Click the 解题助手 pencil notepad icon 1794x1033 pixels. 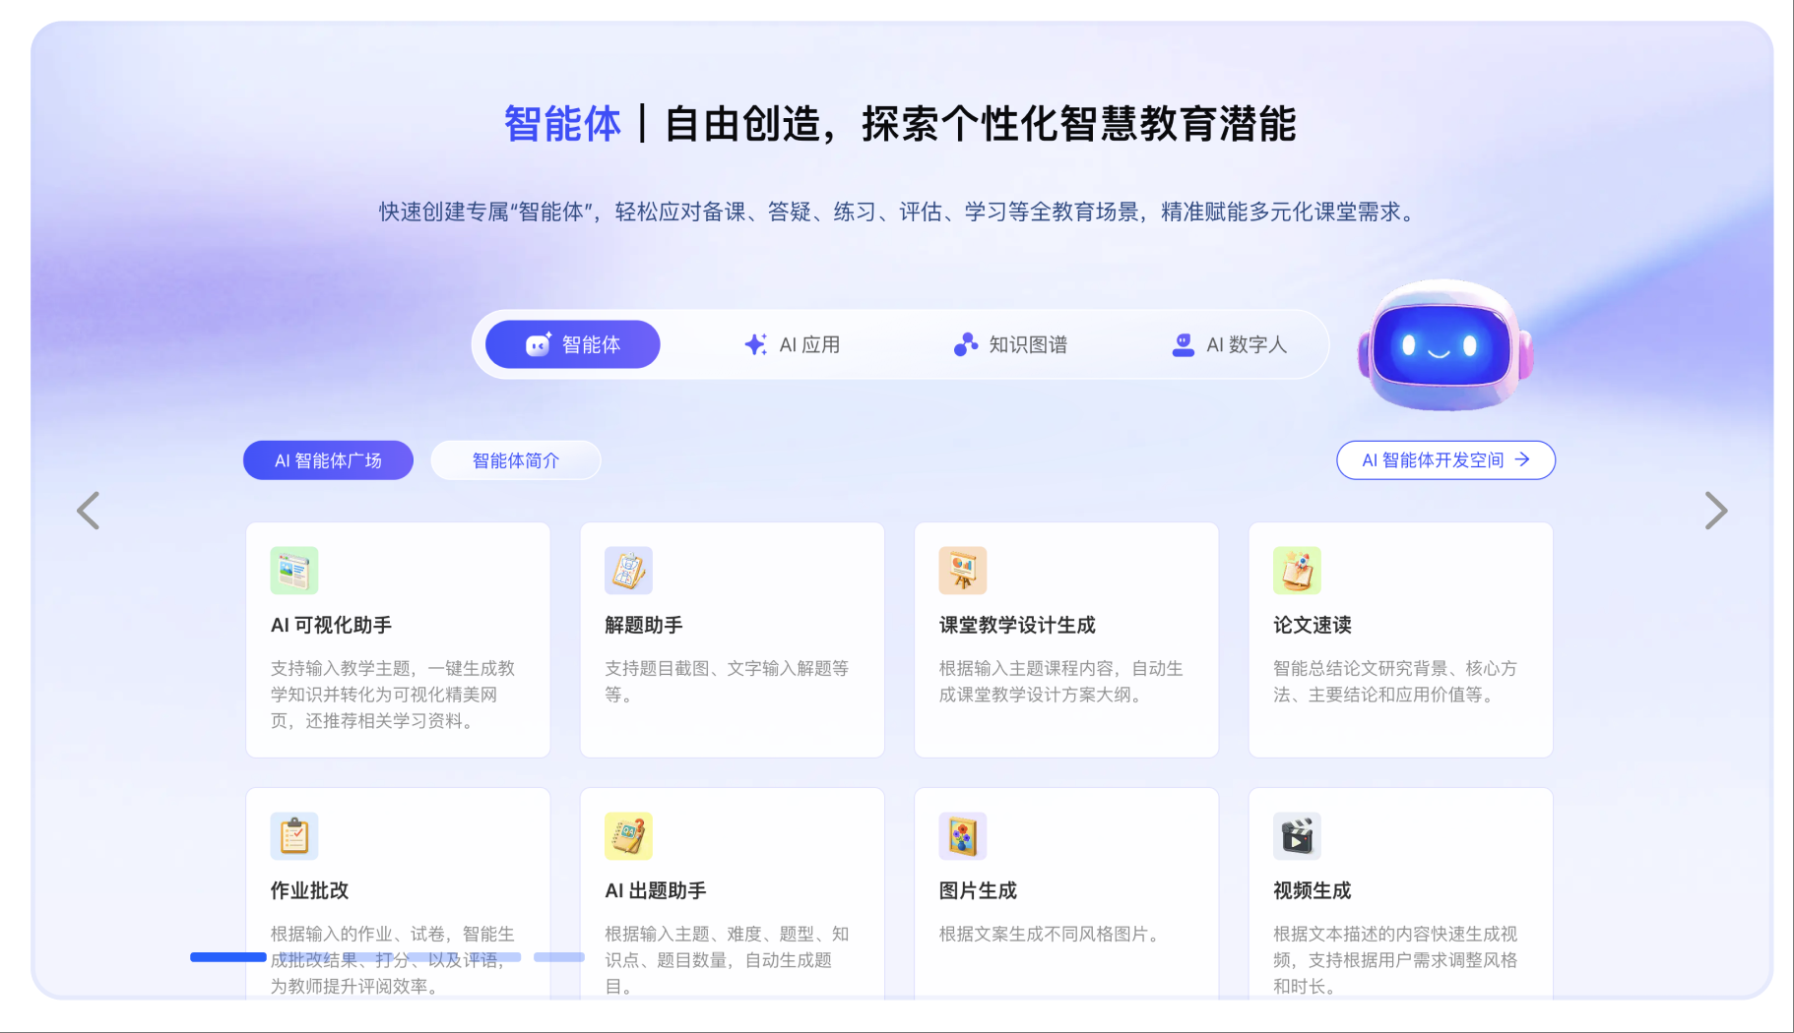click(x=628, y=571)
